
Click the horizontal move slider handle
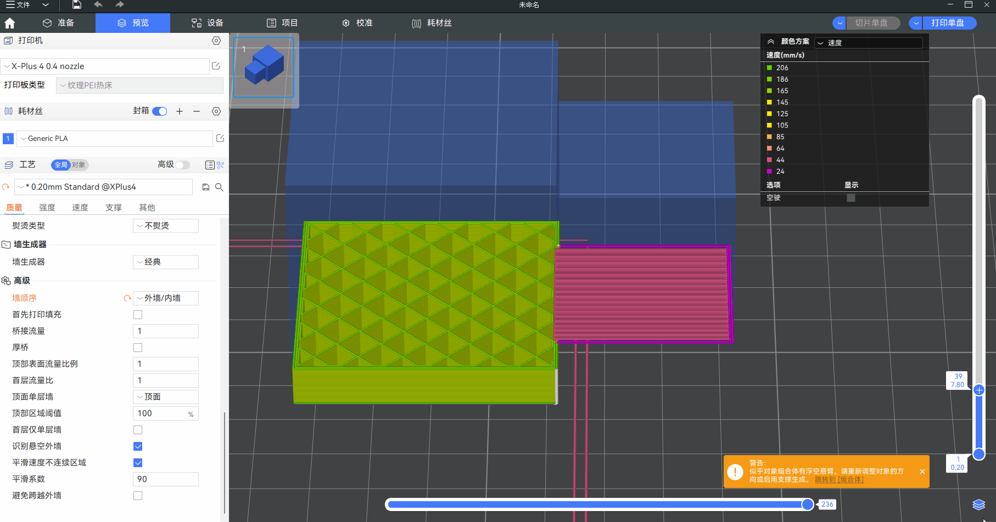[x=807, y=504]
